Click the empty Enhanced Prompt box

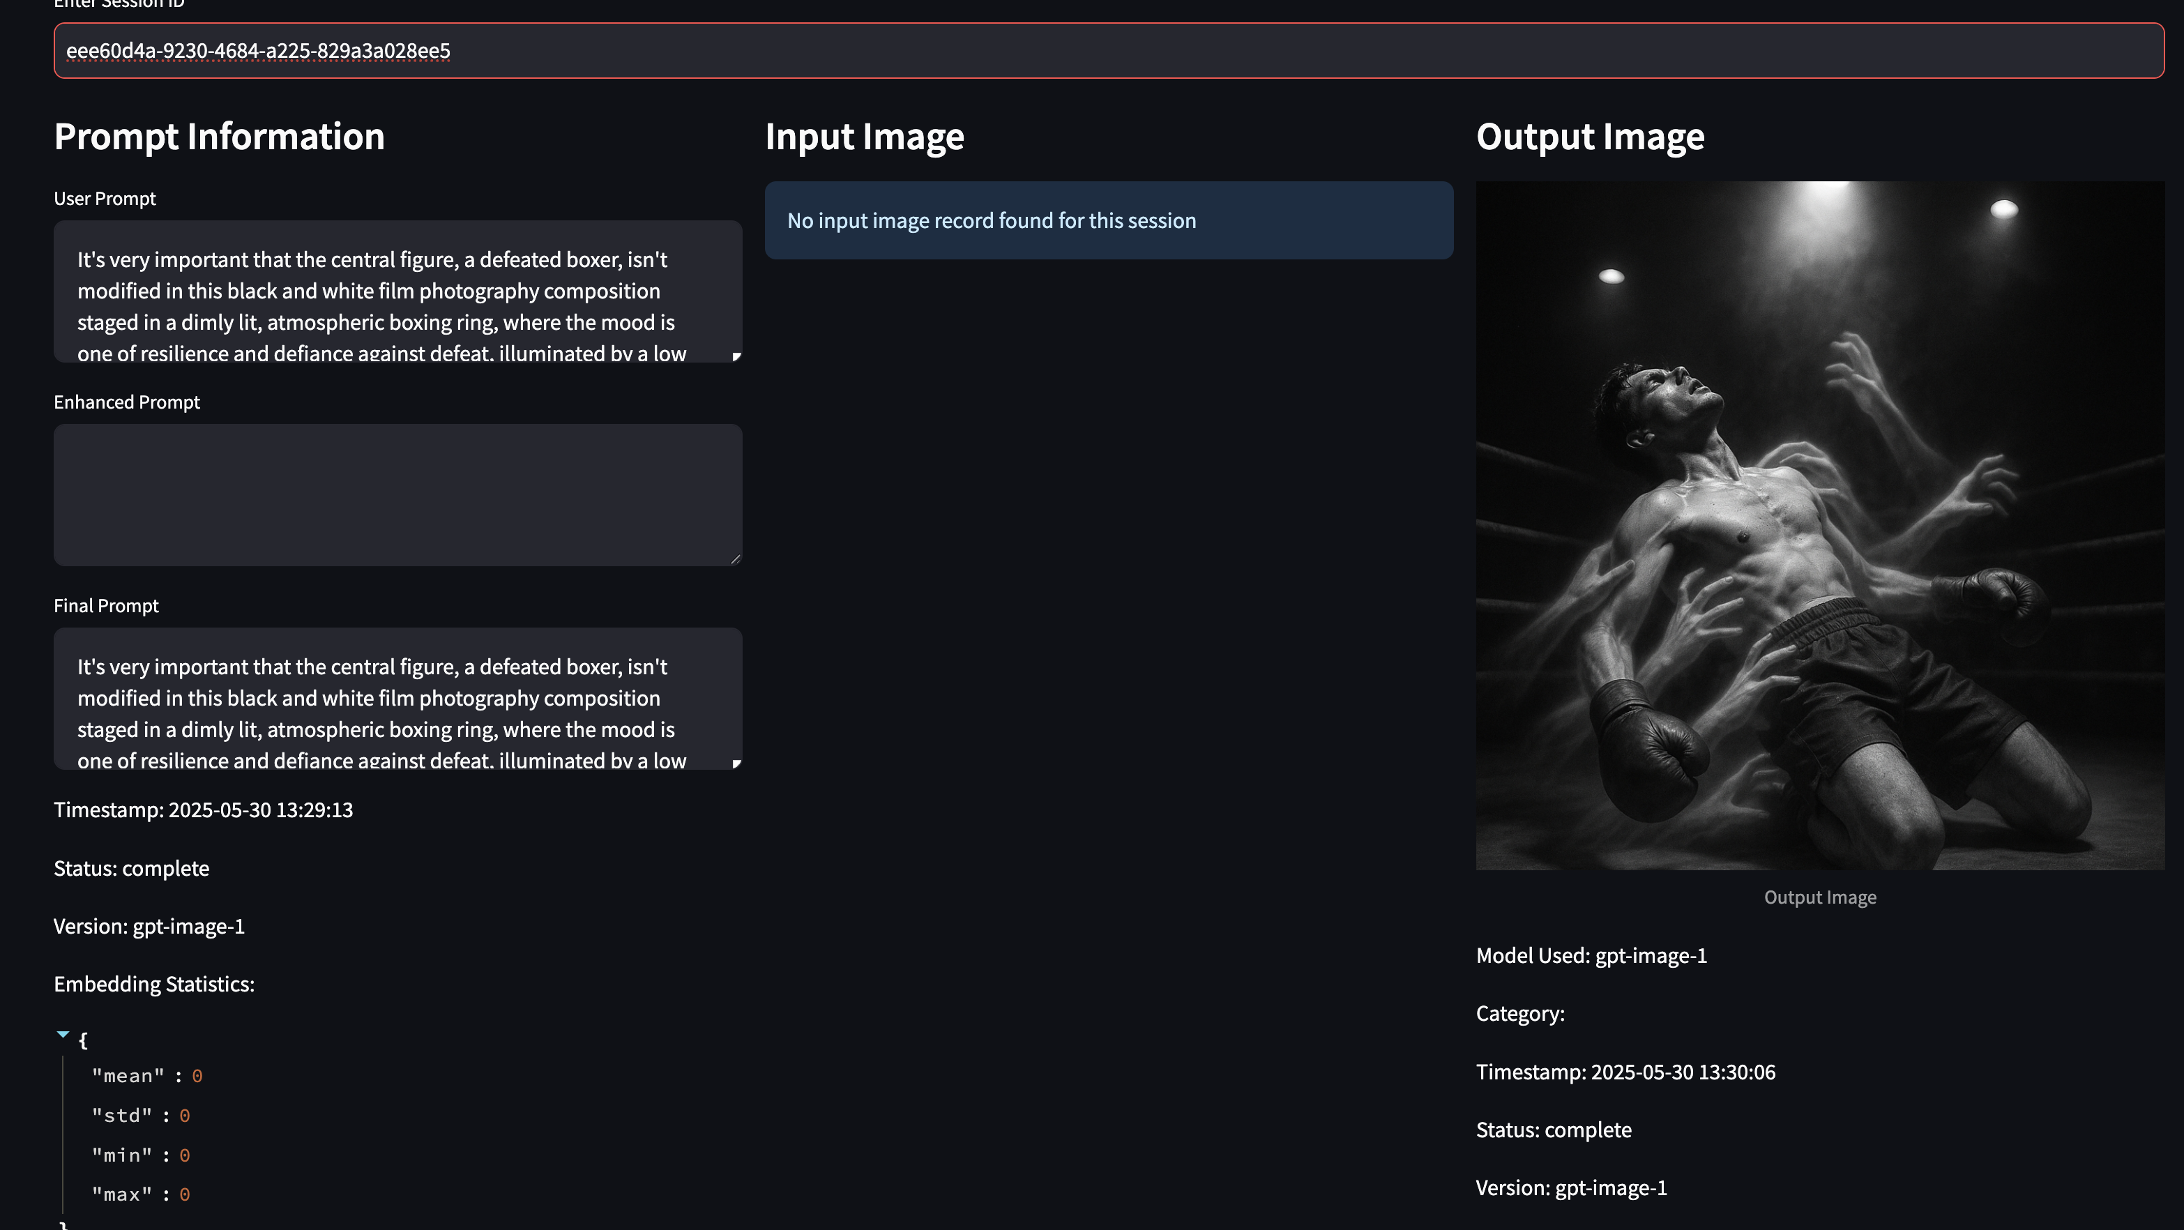pyautogui.click(x=397, y=494)
